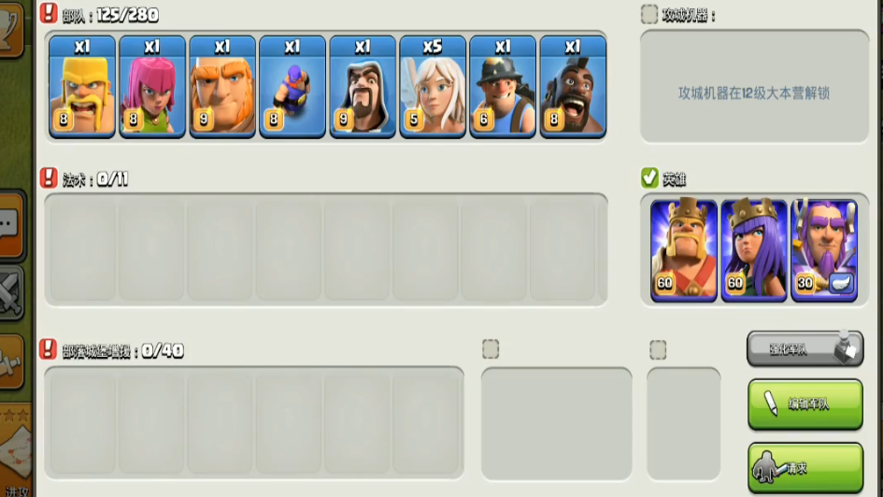
Task: Select the Grand Warden hero portrait
Action: (824, 250)
